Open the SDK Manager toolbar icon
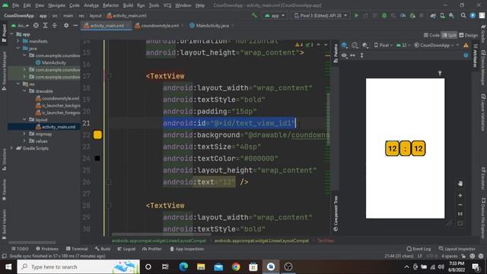Image resolution: width=487 pixels, height=274 pixels. [451, 15]
